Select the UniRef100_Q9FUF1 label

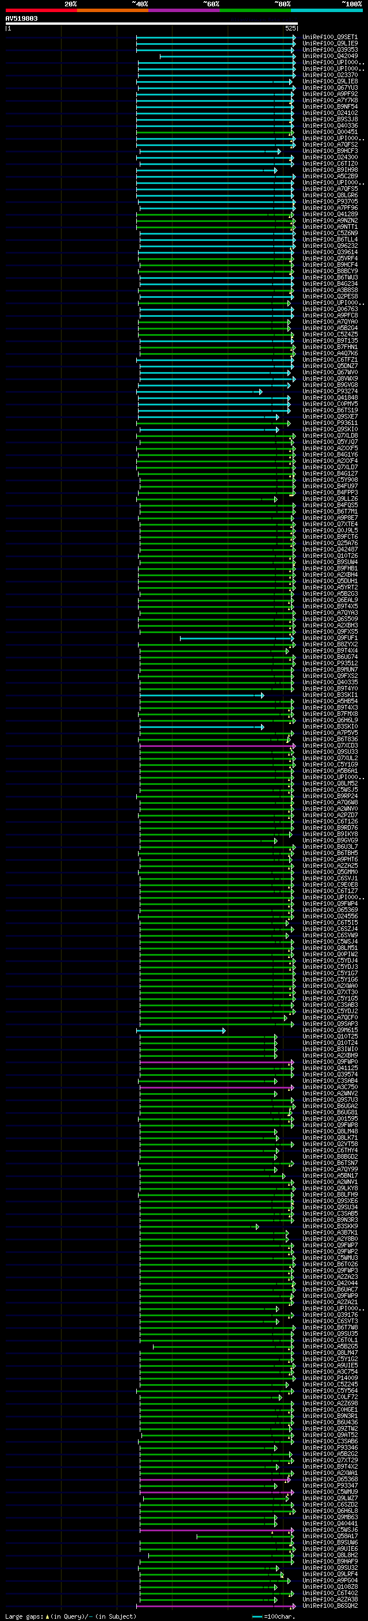click(x=329, y=638)
